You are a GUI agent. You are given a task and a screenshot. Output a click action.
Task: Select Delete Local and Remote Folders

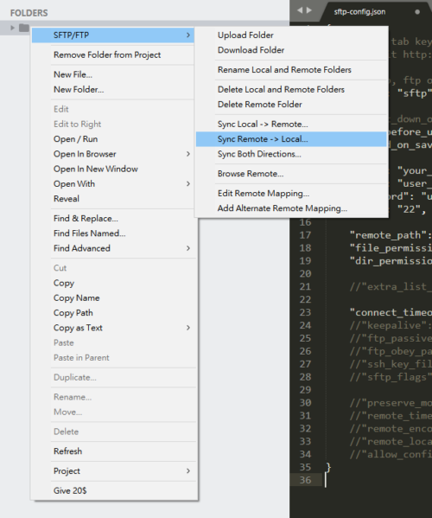[x=291, y=90]
